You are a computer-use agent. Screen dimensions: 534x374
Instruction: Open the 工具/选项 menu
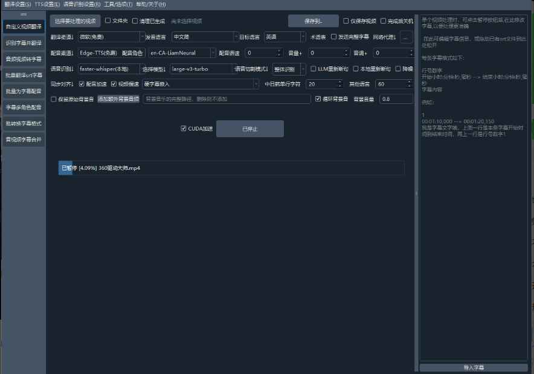[118, 4]
